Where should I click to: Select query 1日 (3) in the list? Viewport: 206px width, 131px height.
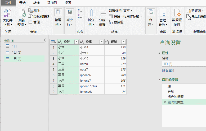24,59
